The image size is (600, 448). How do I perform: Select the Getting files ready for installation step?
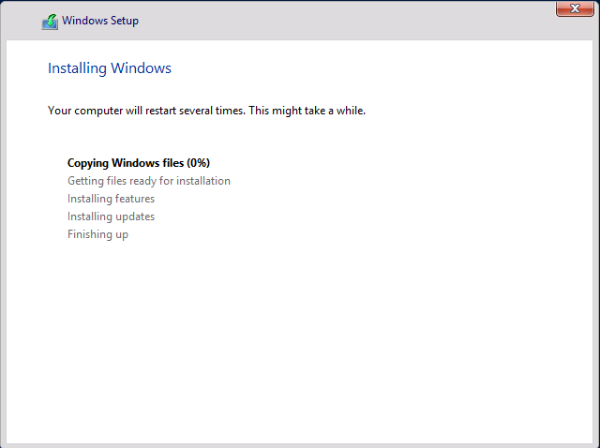point(148,181)
